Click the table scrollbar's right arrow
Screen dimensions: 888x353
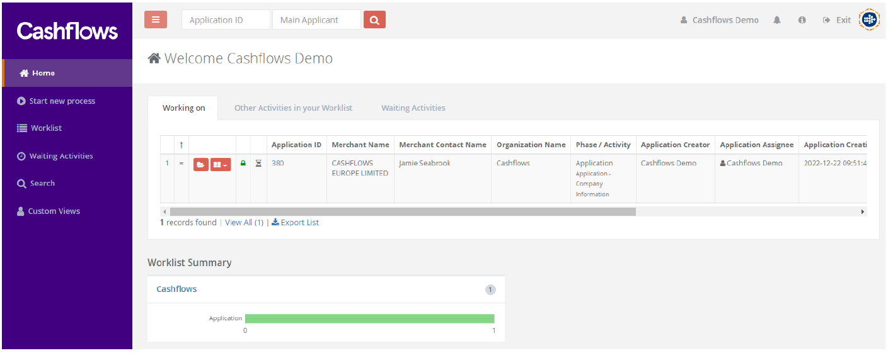863,211
